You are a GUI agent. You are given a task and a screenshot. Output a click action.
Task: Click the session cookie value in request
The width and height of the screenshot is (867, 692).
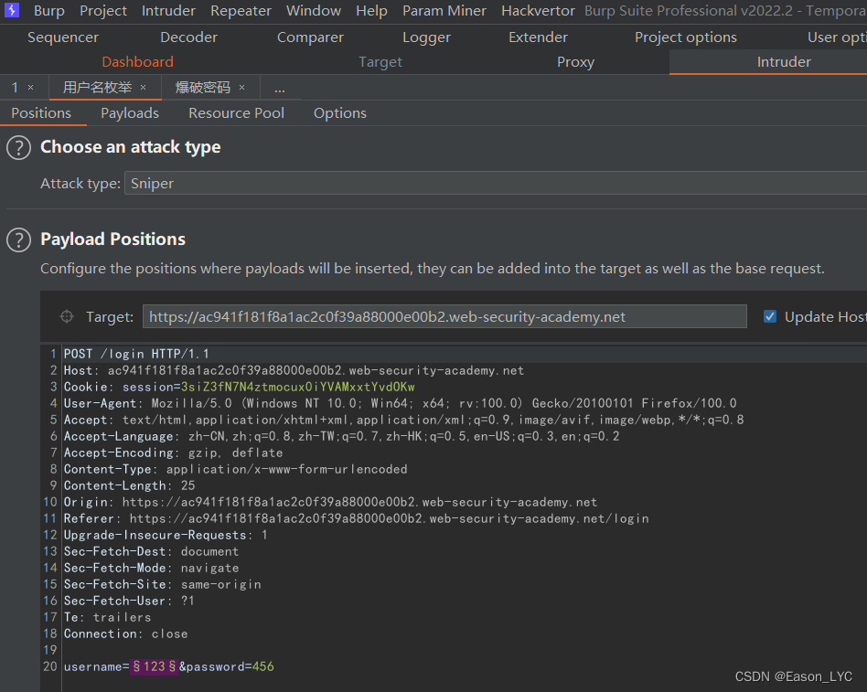click(x=297, y=387)
